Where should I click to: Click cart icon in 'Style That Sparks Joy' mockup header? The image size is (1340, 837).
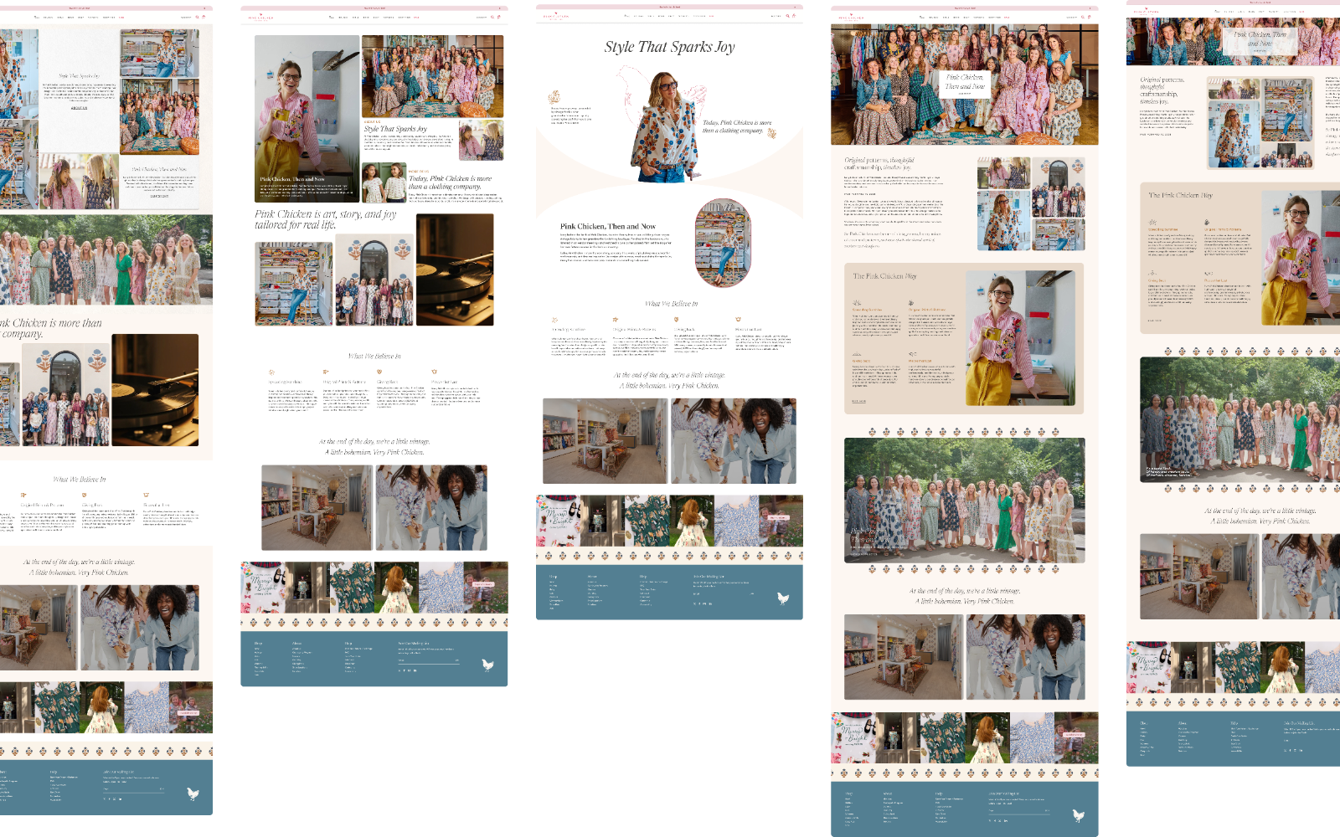tap(794, 16)
